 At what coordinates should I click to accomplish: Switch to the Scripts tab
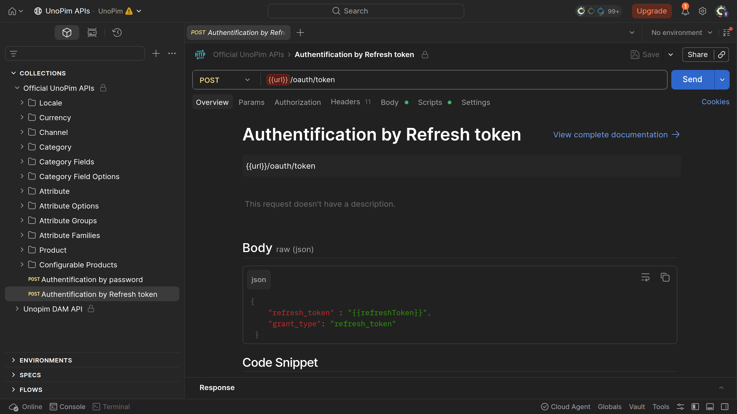435,102
